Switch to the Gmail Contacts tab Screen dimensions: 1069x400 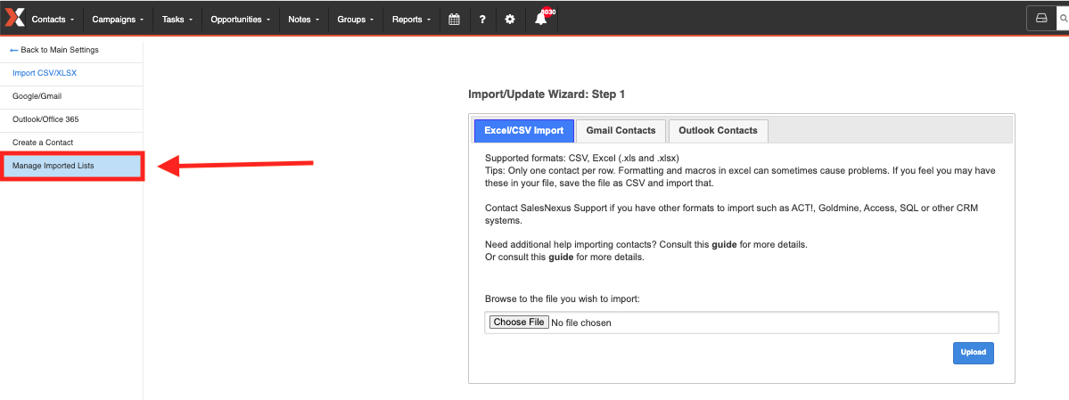[x=621, y=131]
